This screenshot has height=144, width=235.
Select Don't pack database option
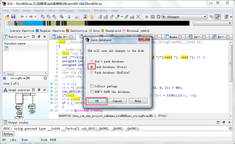(x=92, y=61)
